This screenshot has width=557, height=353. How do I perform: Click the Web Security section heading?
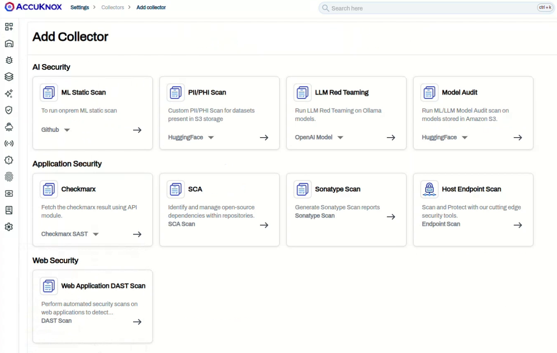pos(55,261)
